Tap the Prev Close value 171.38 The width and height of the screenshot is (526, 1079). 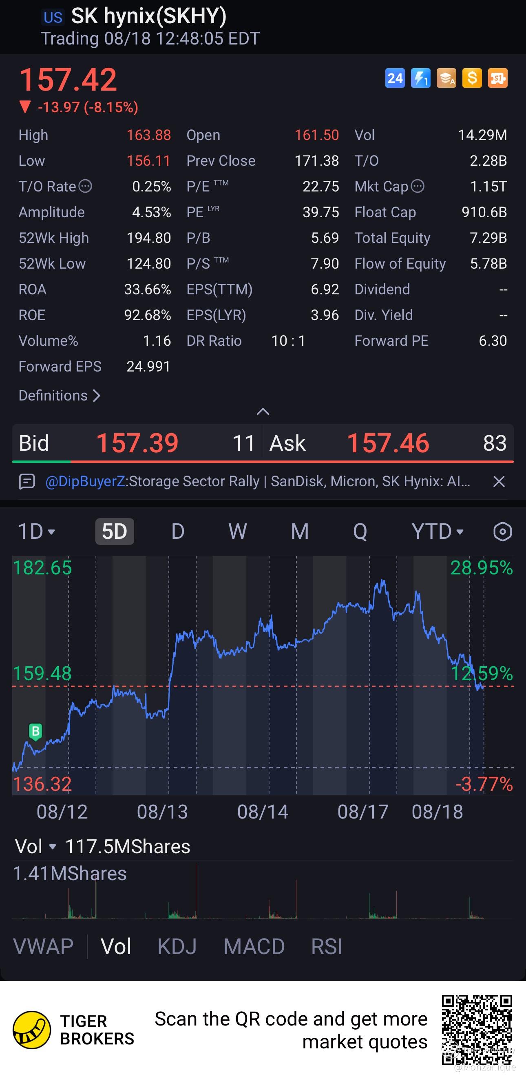click(x=317, y=161)
